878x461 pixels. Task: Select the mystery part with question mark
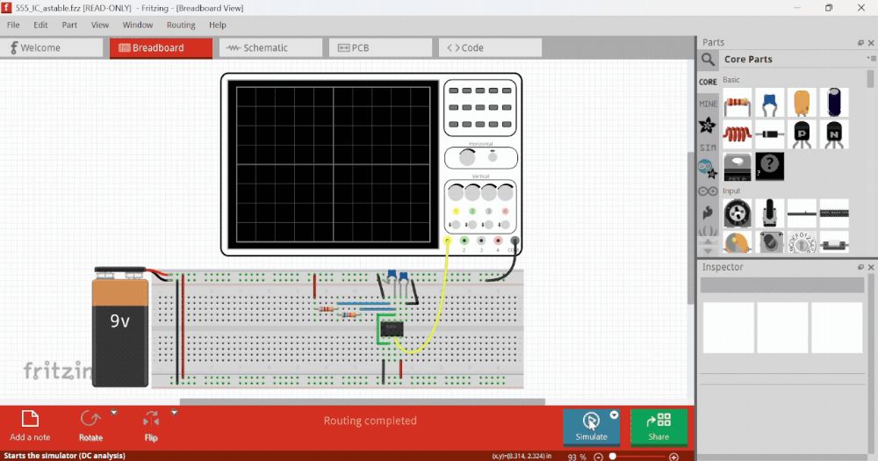[769, 166]
